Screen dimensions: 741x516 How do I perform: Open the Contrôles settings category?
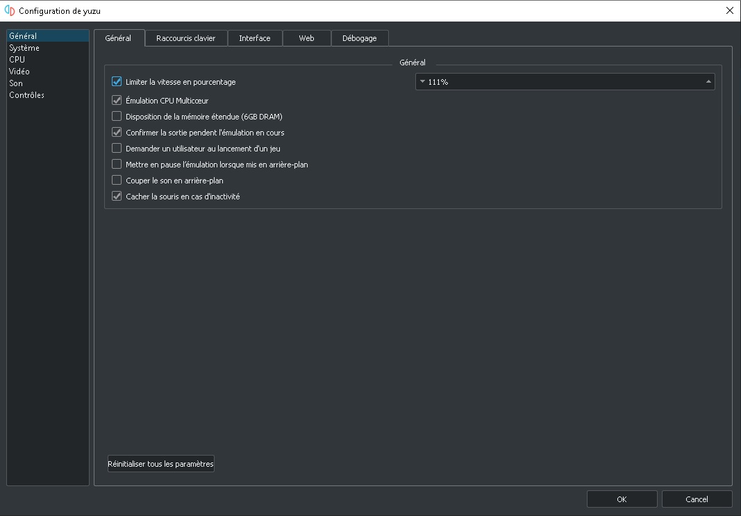pos(27,95)
